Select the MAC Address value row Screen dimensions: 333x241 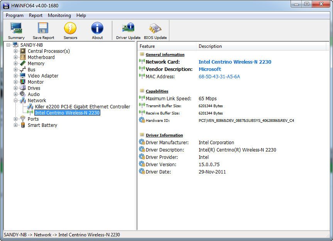pos(219,77)
